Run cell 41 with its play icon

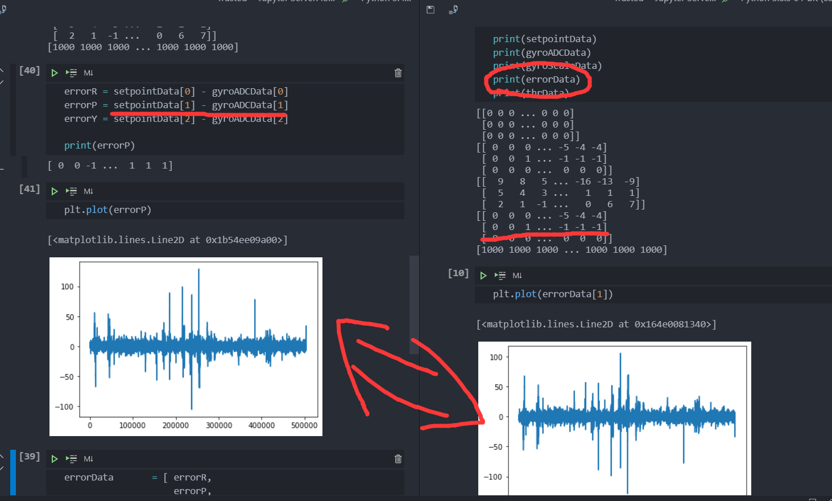[x=55, y=191]
